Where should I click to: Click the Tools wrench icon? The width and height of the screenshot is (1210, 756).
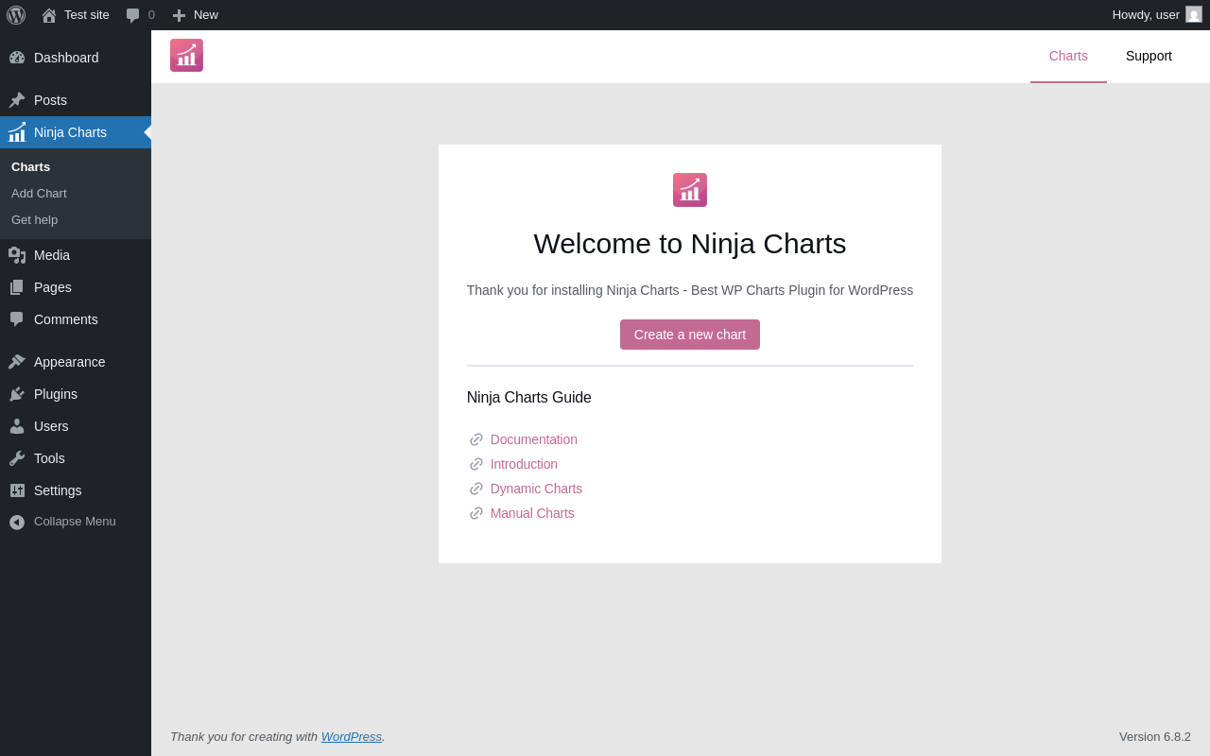(17, 458)
